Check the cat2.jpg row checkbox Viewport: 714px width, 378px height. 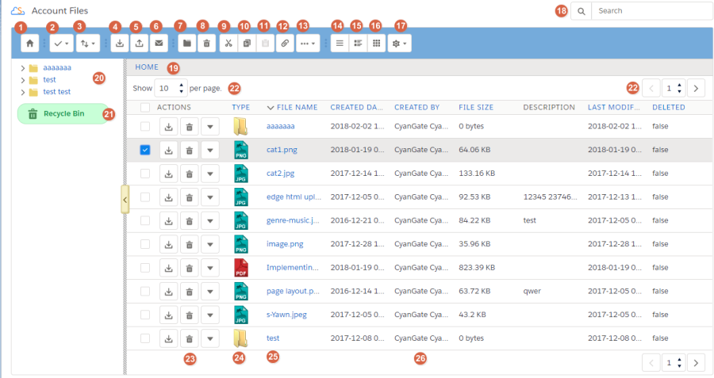coord(144,173)
